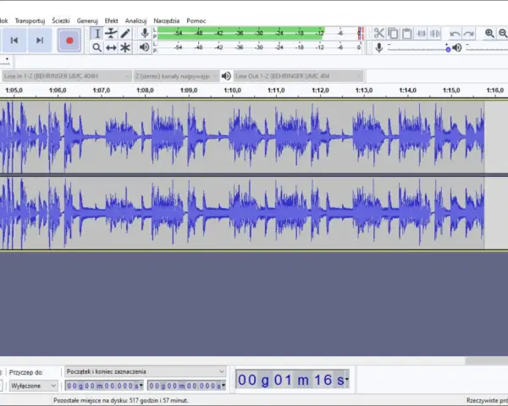The image size is (508, 406).
Task: Zoom in with the magnifier plus icon
Action: [x=489, y=33]
